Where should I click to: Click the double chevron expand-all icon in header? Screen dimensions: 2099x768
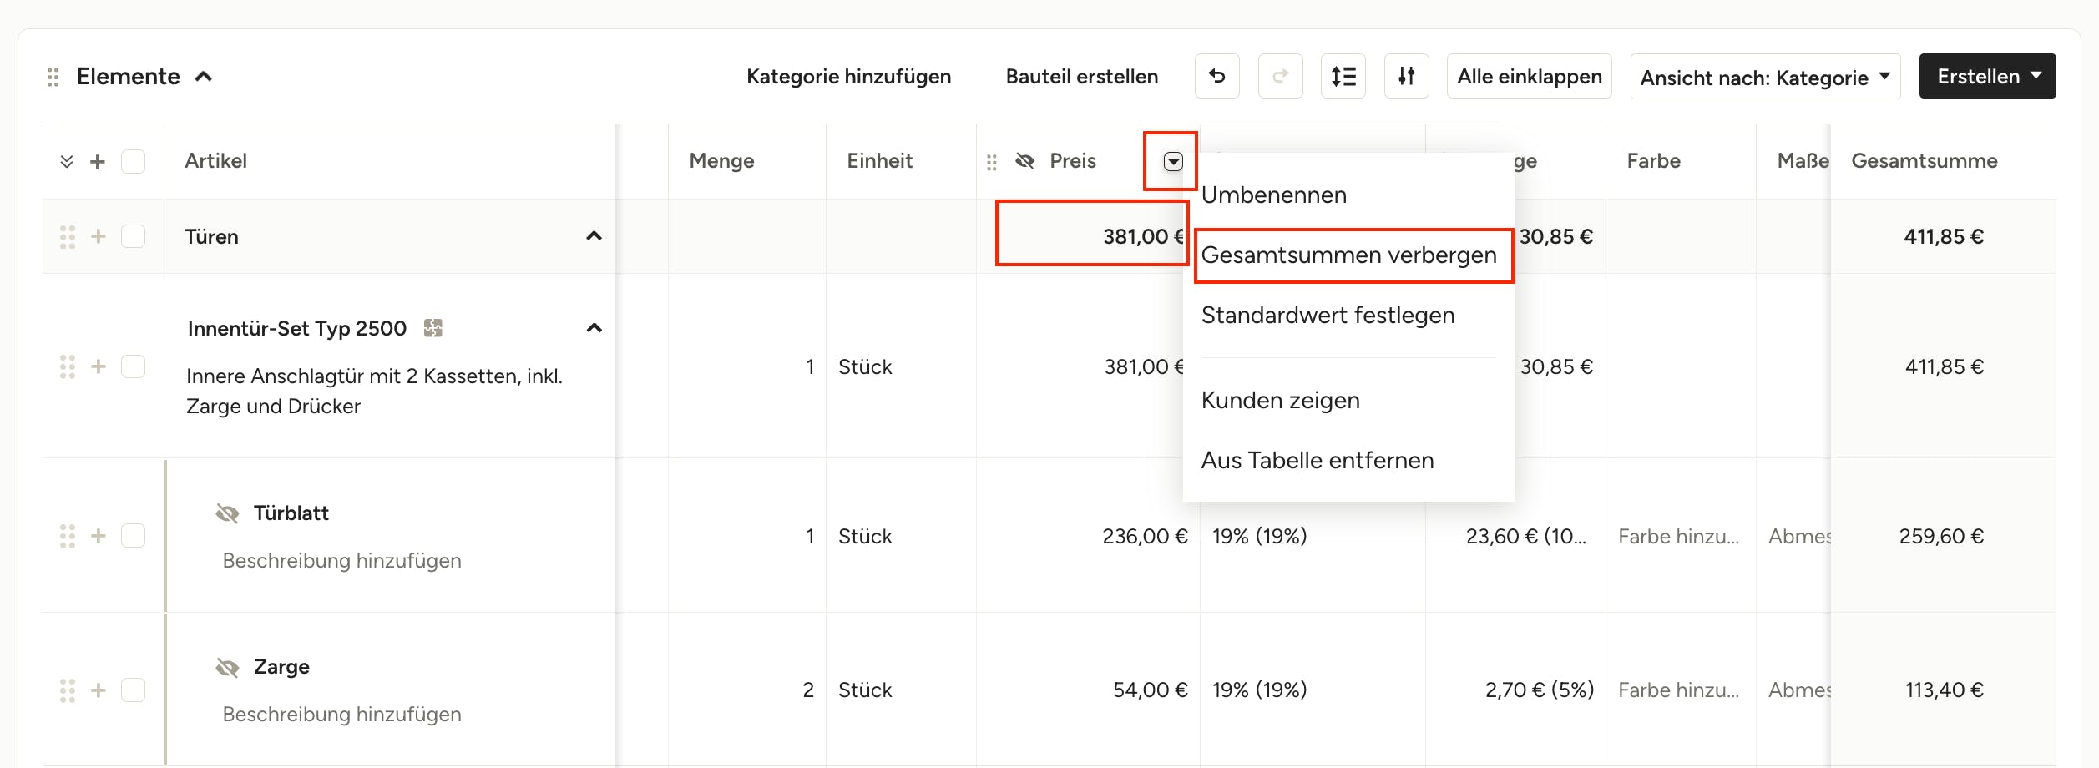(x=67, y=162)
